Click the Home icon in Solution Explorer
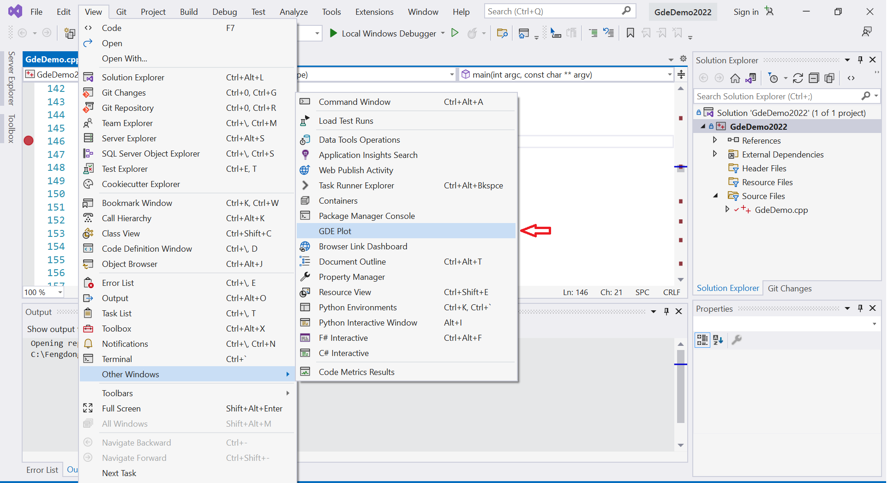This screenshot has height=483, width=888. click(735, 78)
